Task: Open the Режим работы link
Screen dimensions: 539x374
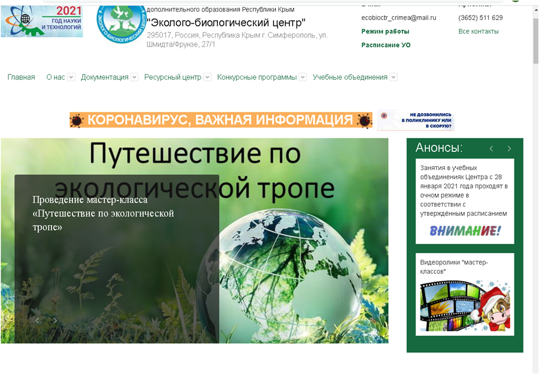Action: 385,31
